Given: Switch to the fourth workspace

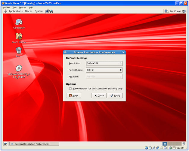Looking at the screenshot, I should click(179, 144).
